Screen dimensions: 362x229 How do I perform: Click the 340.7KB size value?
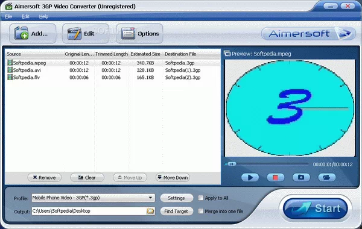(145, 63)
